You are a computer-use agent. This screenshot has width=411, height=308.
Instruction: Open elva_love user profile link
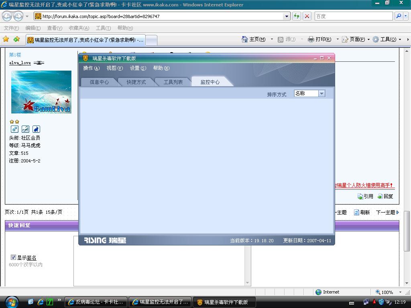tap(20, 63)
